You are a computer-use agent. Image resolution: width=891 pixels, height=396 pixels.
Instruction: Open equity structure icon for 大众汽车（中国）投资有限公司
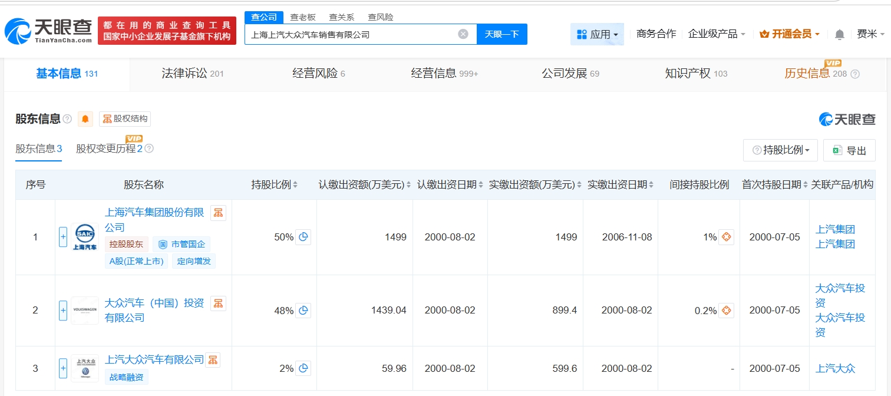click(218, 303)
